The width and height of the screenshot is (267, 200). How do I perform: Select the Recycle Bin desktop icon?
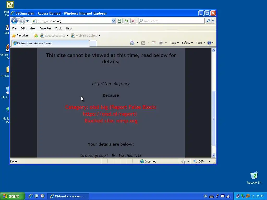(x=254, y=178)
